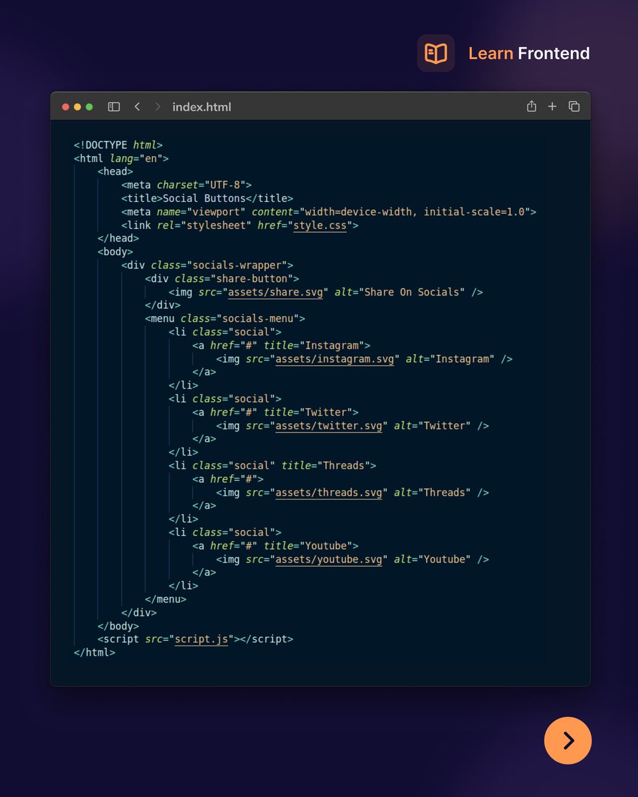Click index.html in the title bar
Image resolution: width=638 pixels, height=797 pixels.
pos(201,106)
